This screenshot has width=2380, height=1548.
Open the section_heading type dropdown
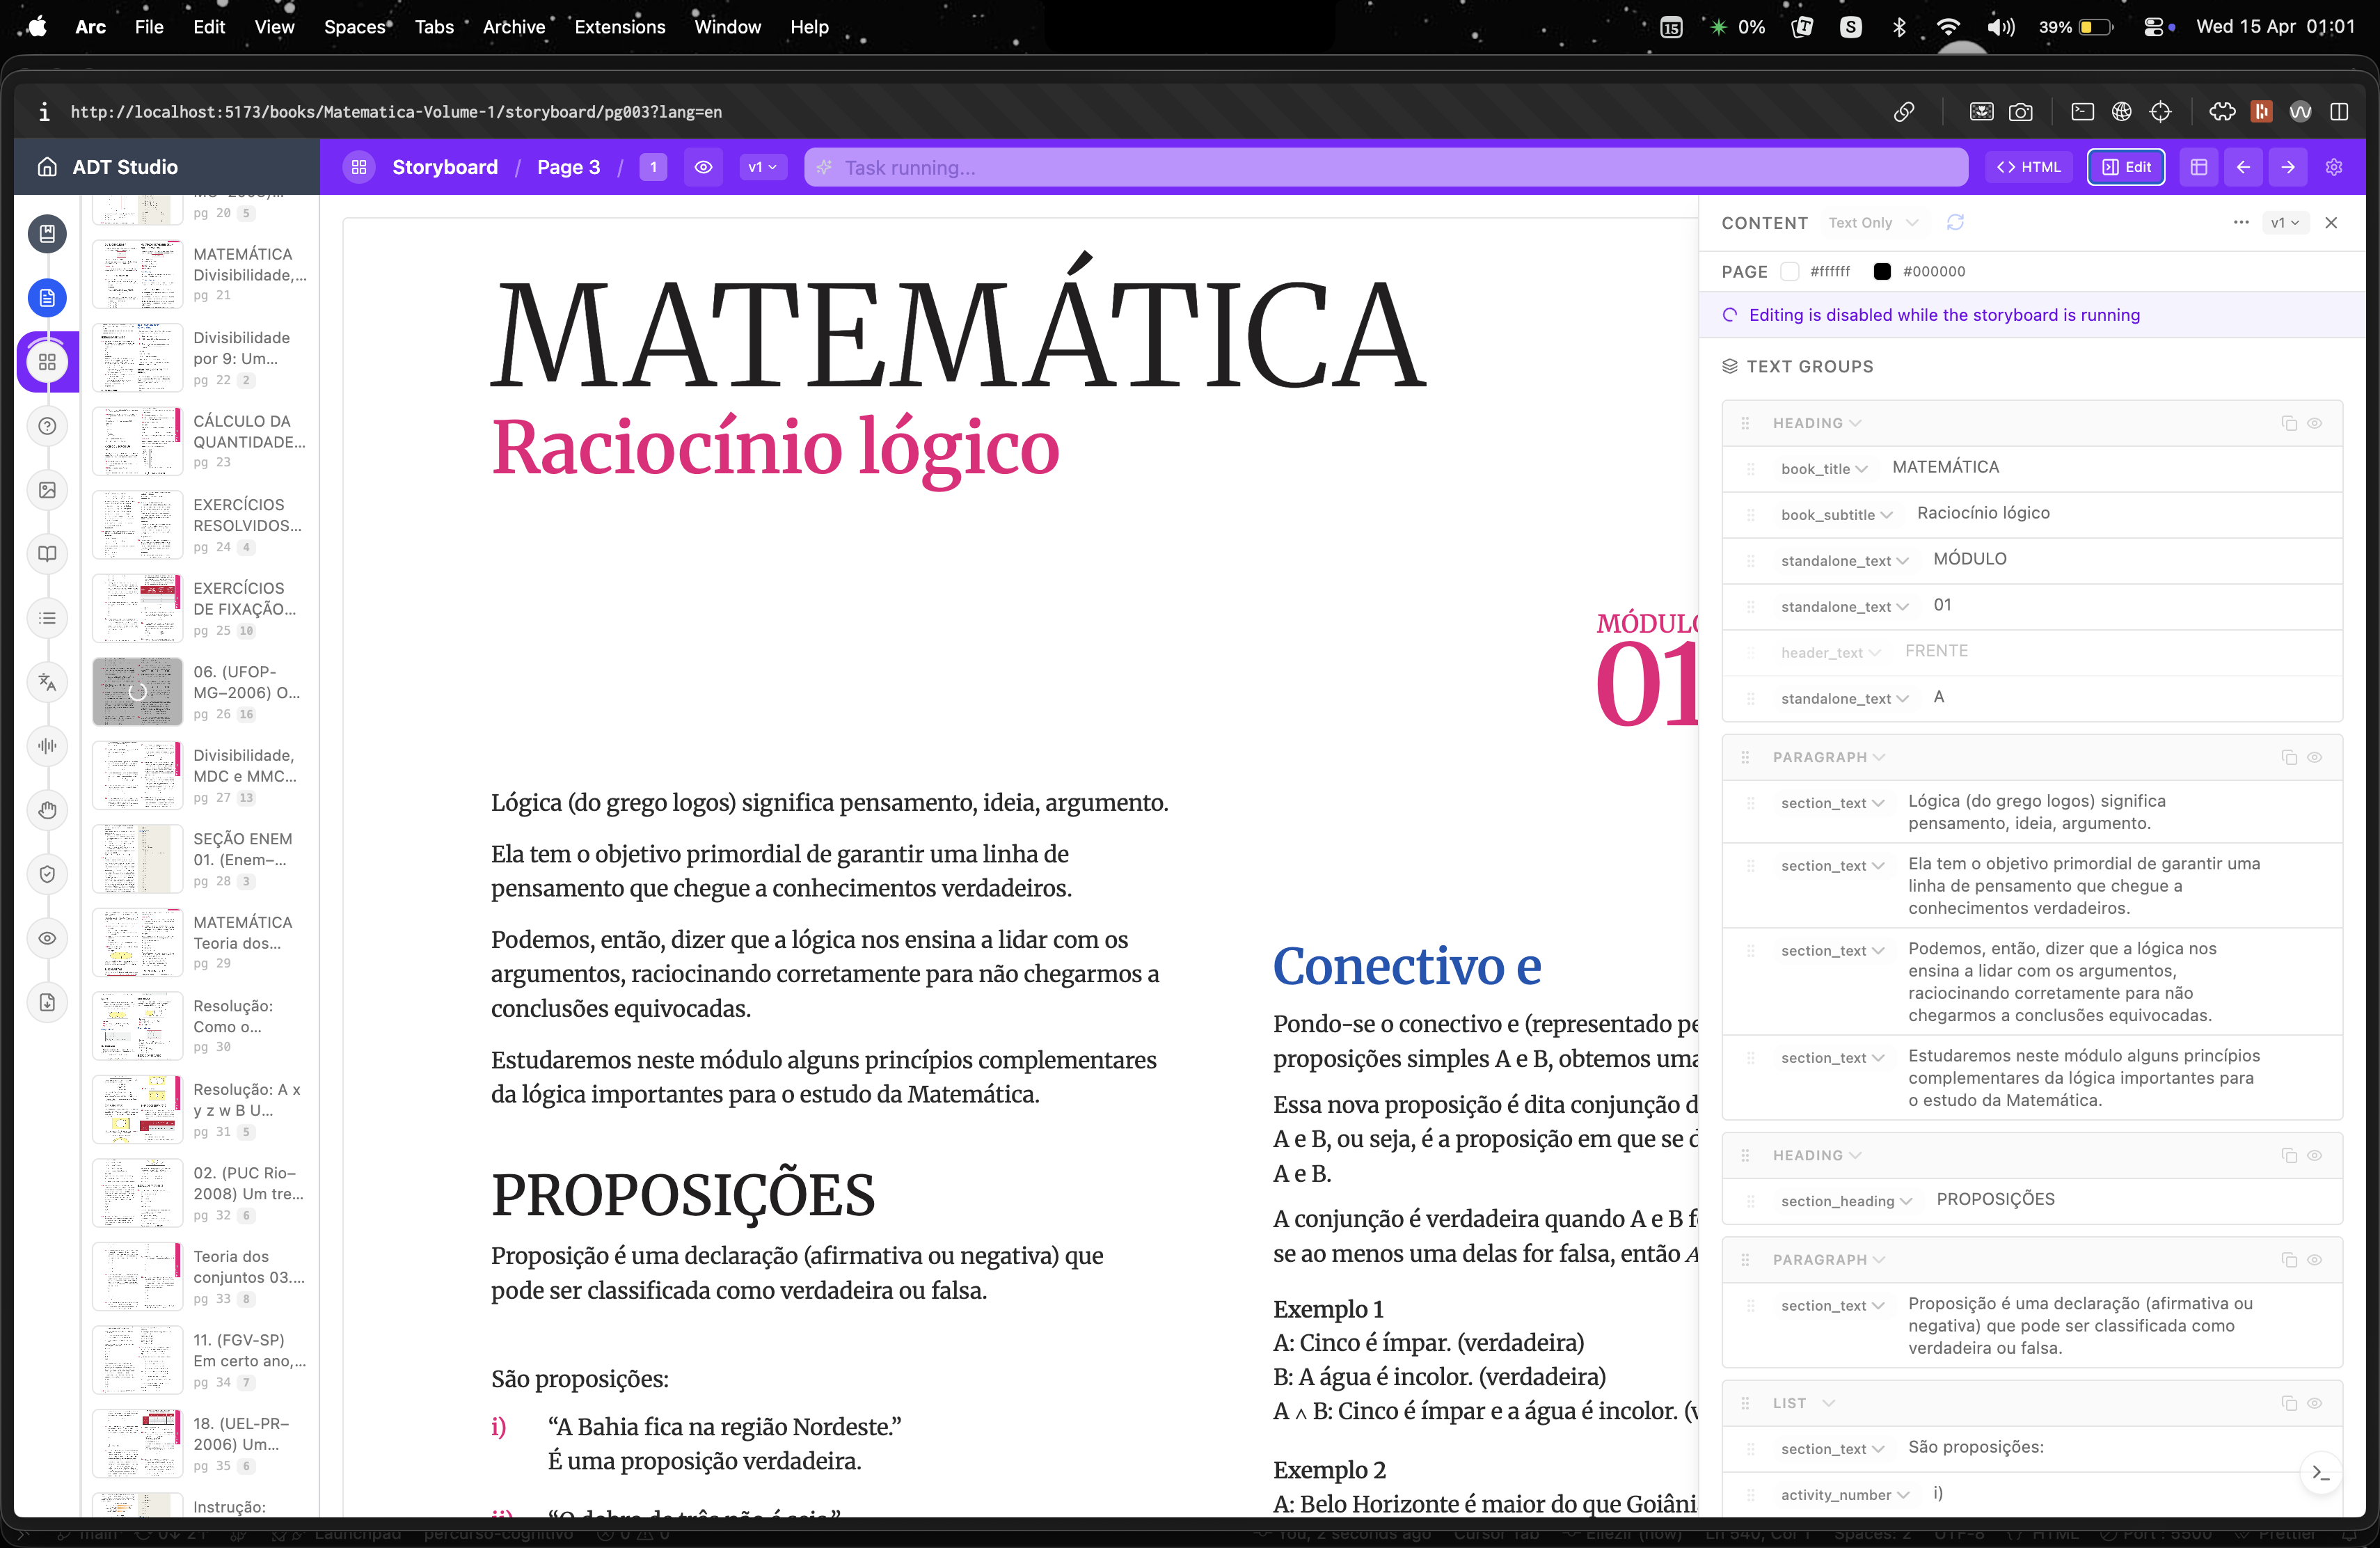tap(1846, 1201)
